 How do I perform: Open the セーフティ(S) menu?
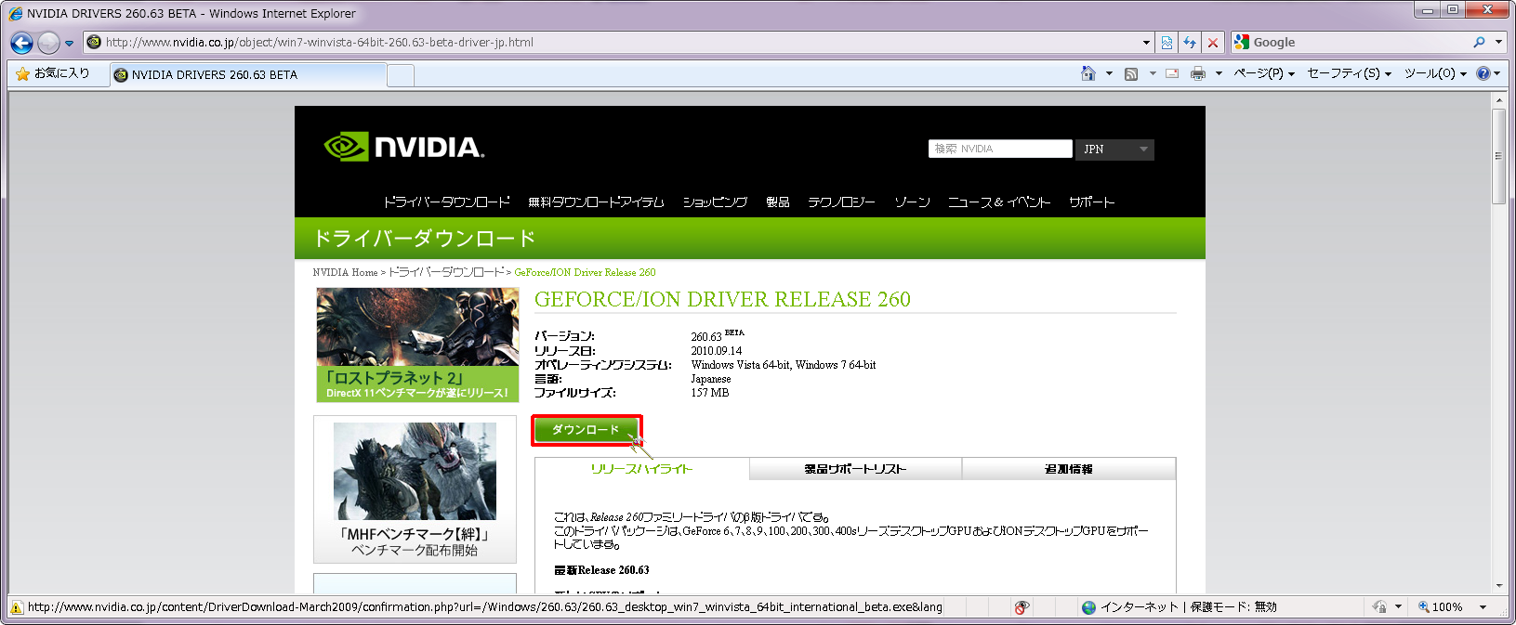(x=1350, y=73)
